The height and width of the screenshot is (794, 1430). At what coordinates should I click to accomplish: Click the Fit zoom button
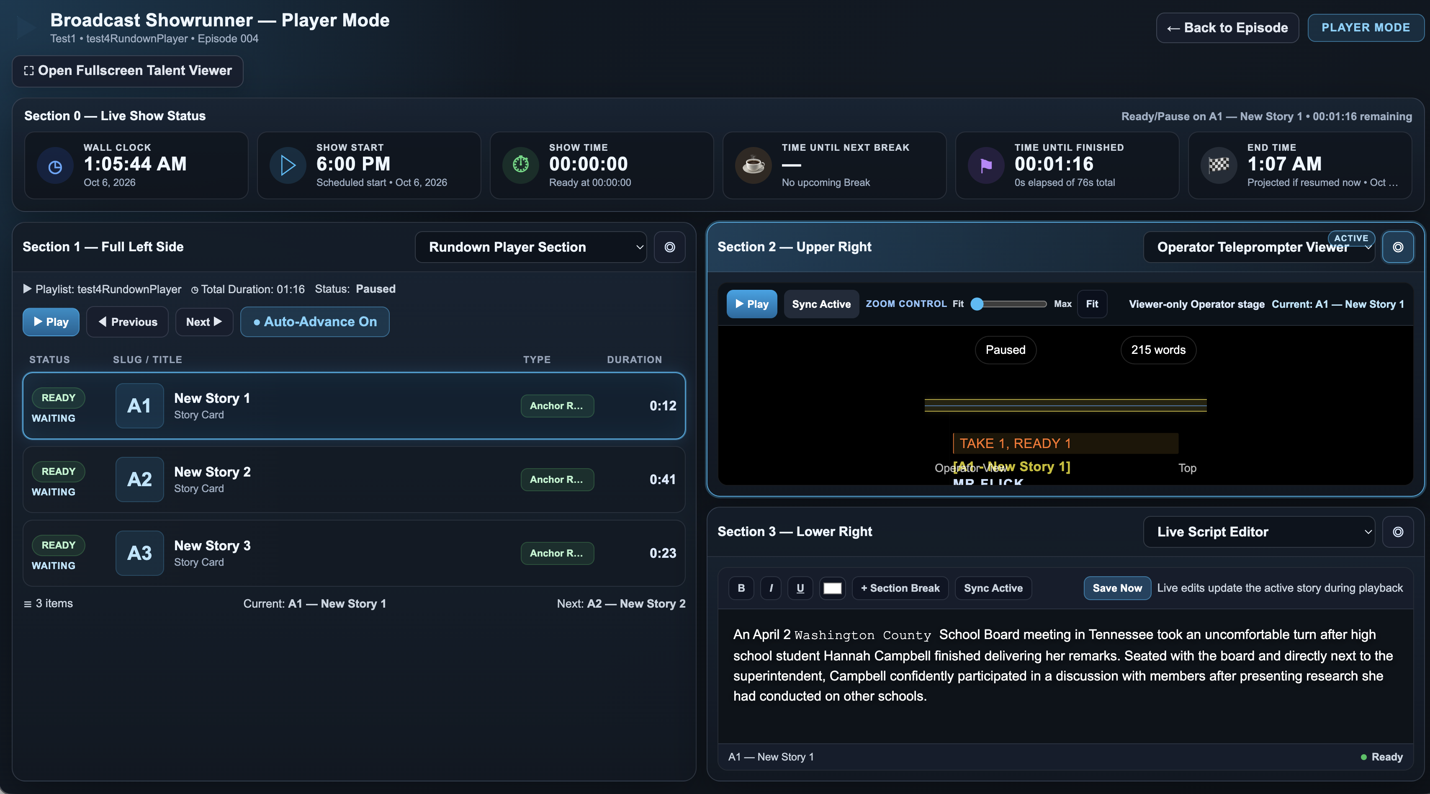click(1092, 304)
